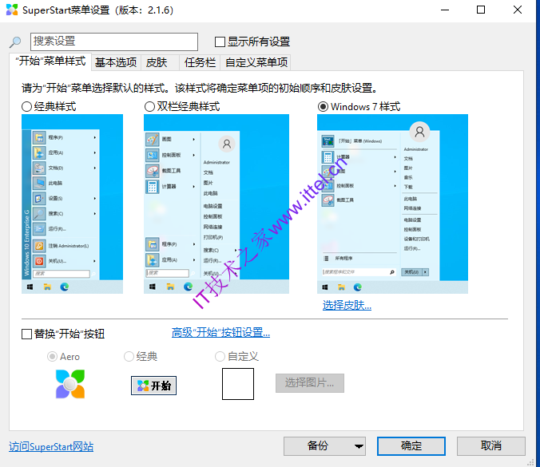Screen dimensions: 540x467
Task: Expand the 备份 dropdown arrow
Action: [x=359, y=446]
